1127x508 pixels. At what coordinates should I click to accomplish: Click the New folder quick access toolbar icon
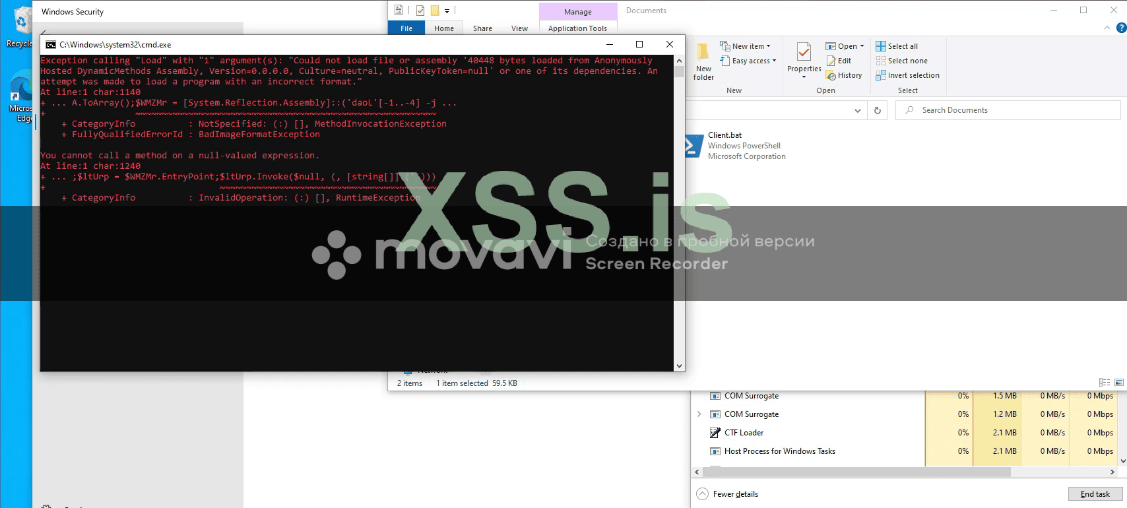point(435,11)
